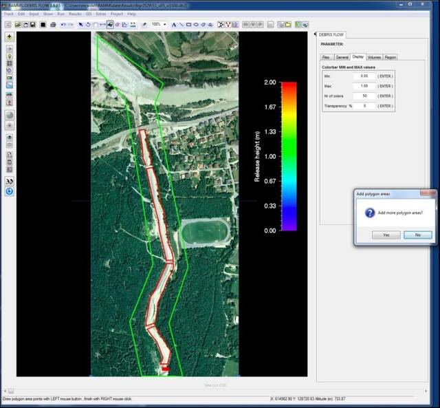Viewport: 440px width, 408px height.
Task: Switch to the General tab
Action: click(342, 57)
